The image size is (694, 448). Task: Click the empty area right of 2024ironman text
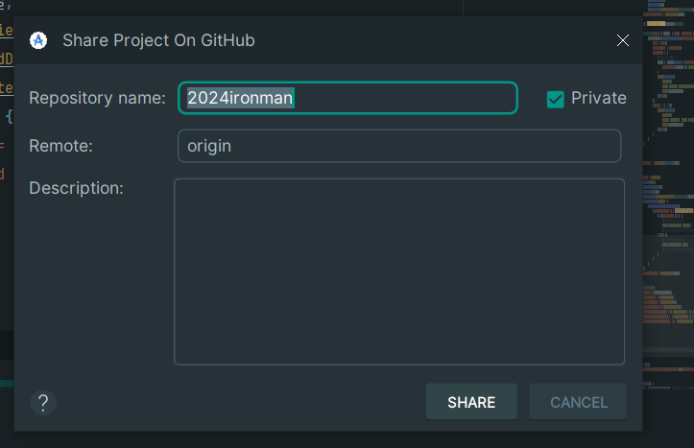coord(403,98)
